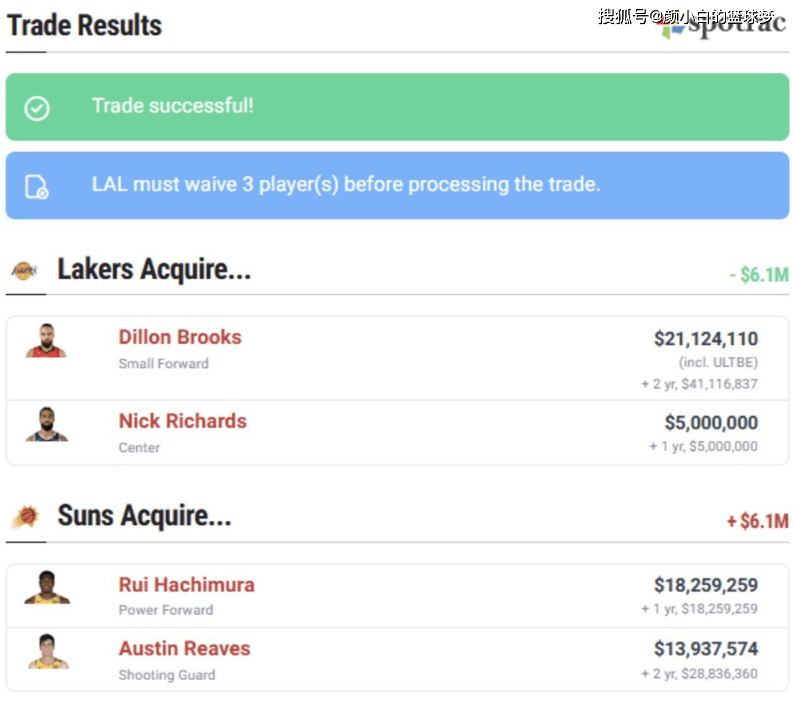Click Dillon Brooks $21,124,110 salary figure

(705, 339)
